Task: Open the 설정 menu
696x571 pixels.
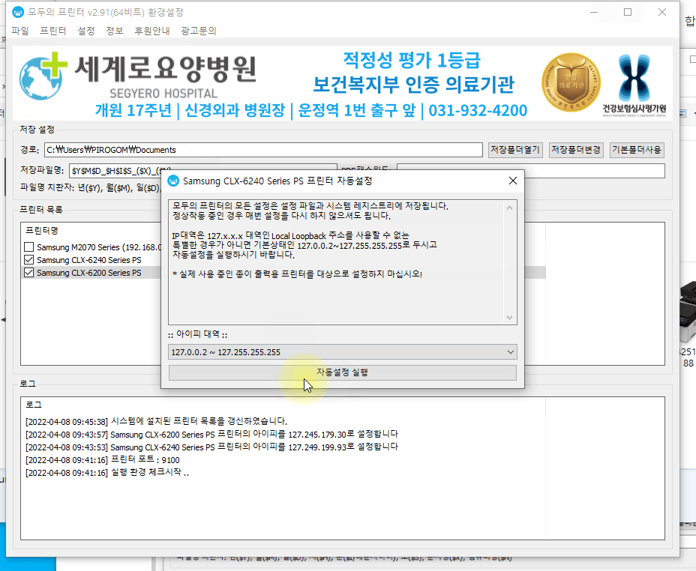Action: pos(86,31)
